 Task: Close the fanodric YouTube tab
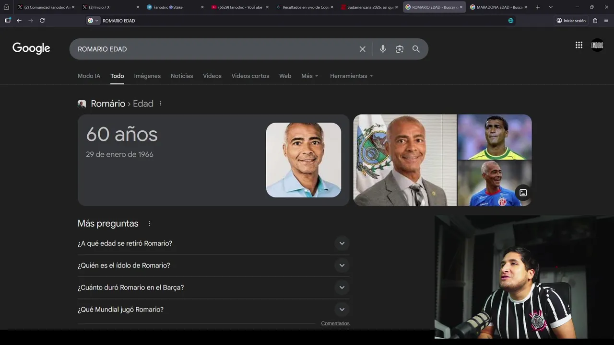coord(267,7)
